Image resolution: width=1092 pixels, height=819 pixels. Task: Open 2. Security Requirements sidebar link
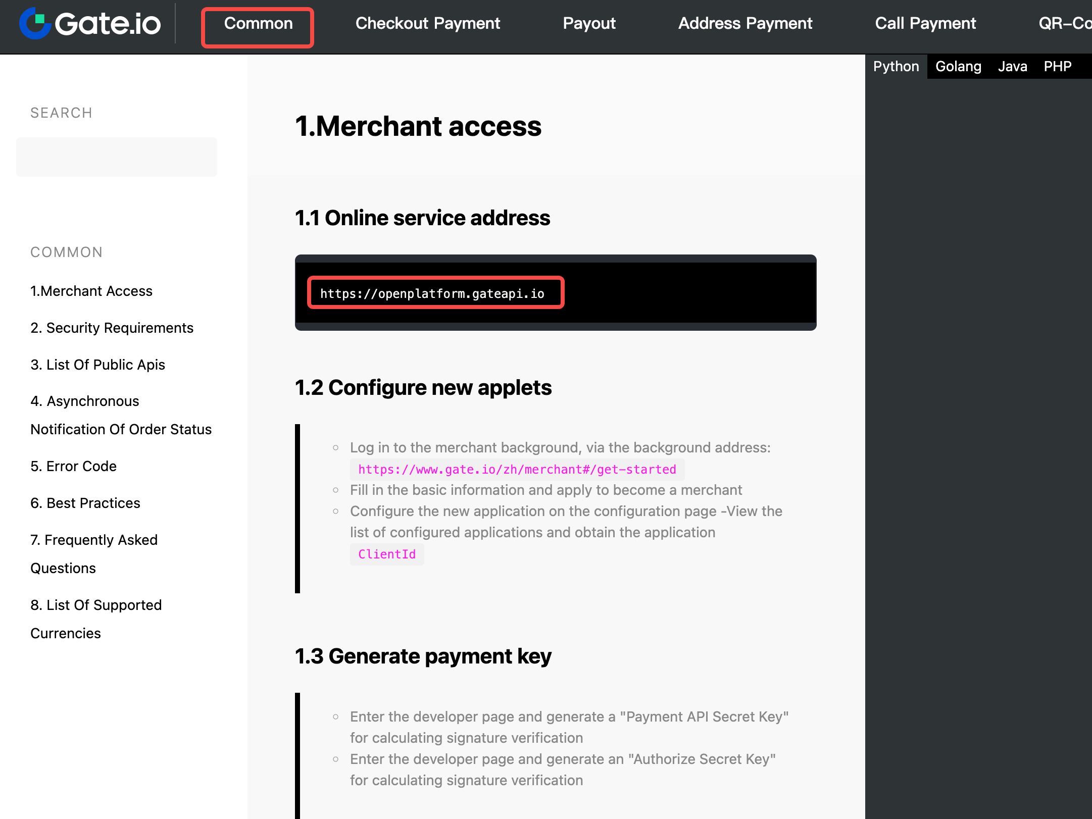(112, 328)
